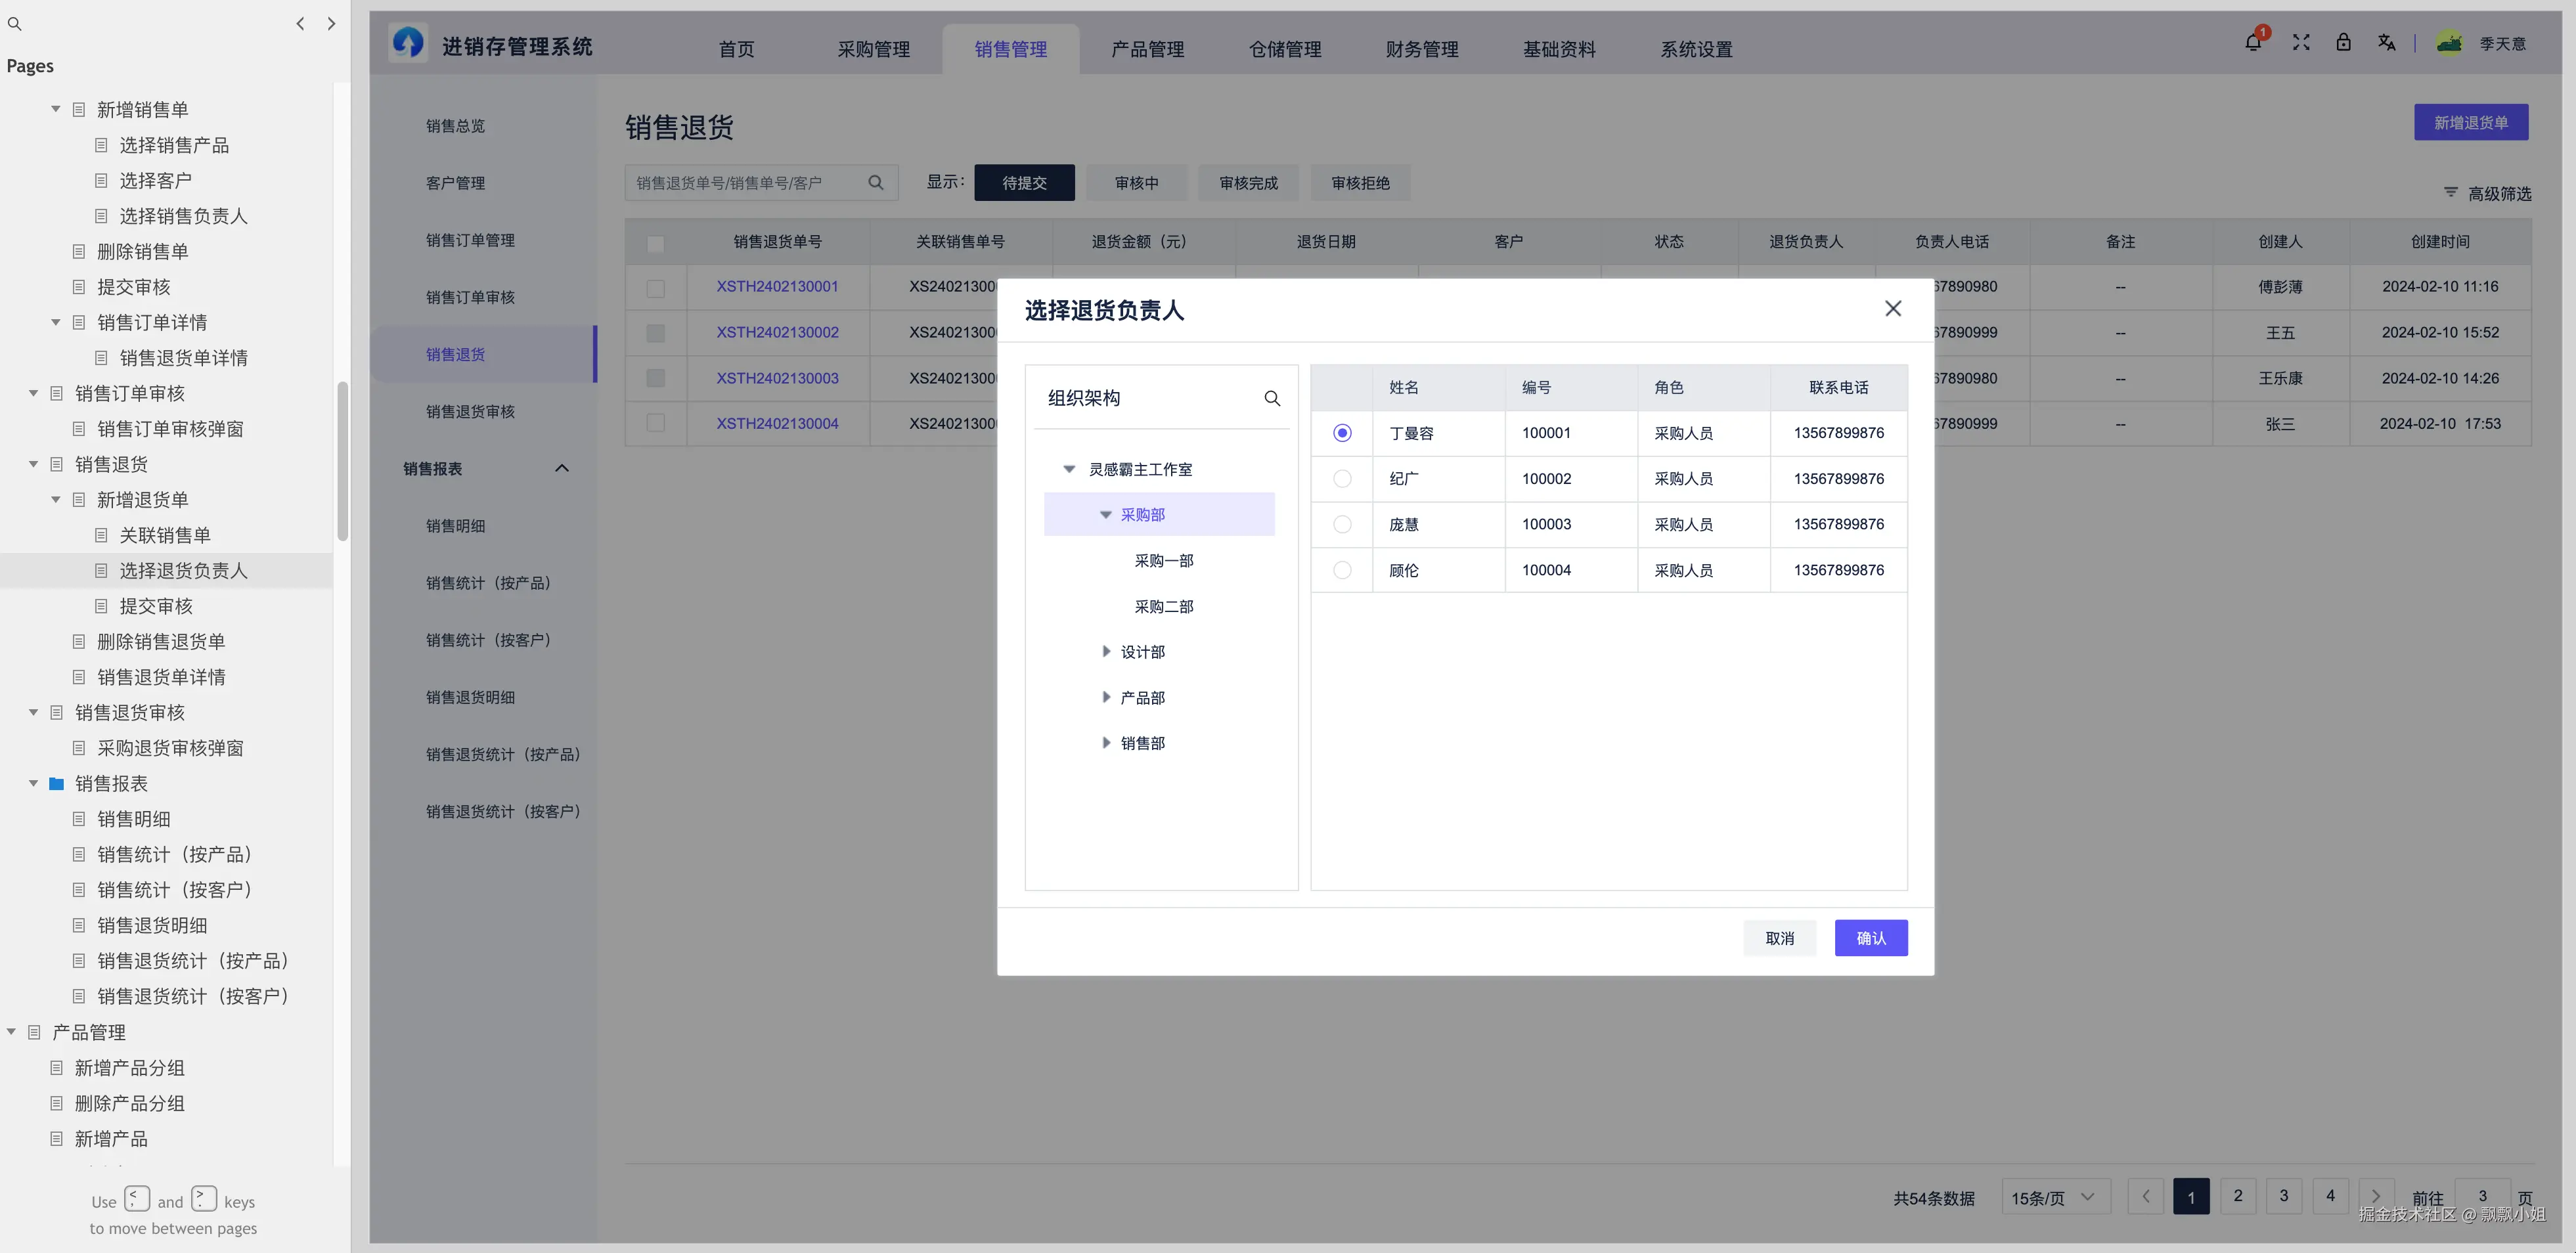Click the search icon above the Pages panel

click(15, 23)
